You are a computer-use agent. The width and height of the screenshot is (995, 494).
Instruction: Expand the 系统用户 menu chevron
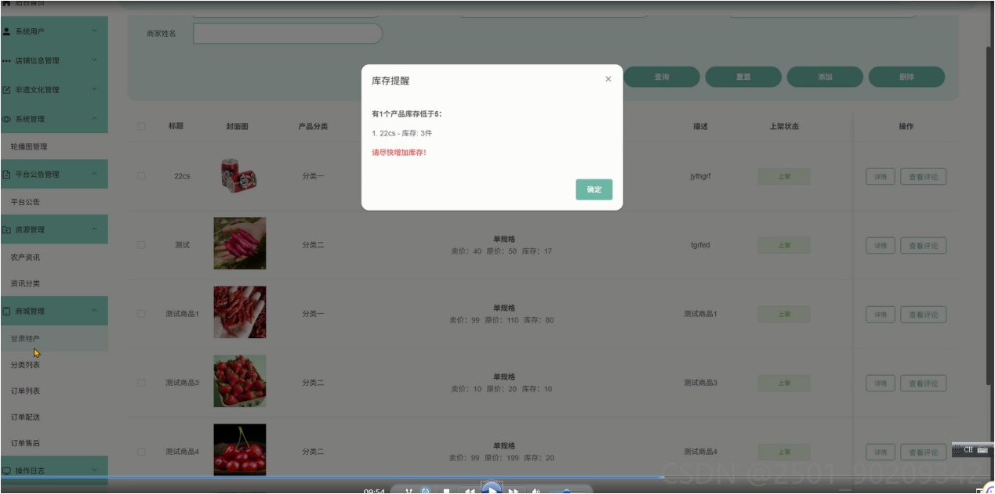coord(94,31)
